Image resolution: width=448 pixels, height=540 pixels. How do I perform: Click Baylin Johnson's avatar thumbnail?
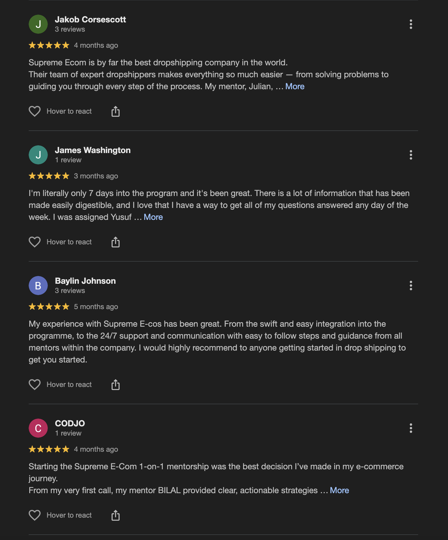(x=38, y=286)
